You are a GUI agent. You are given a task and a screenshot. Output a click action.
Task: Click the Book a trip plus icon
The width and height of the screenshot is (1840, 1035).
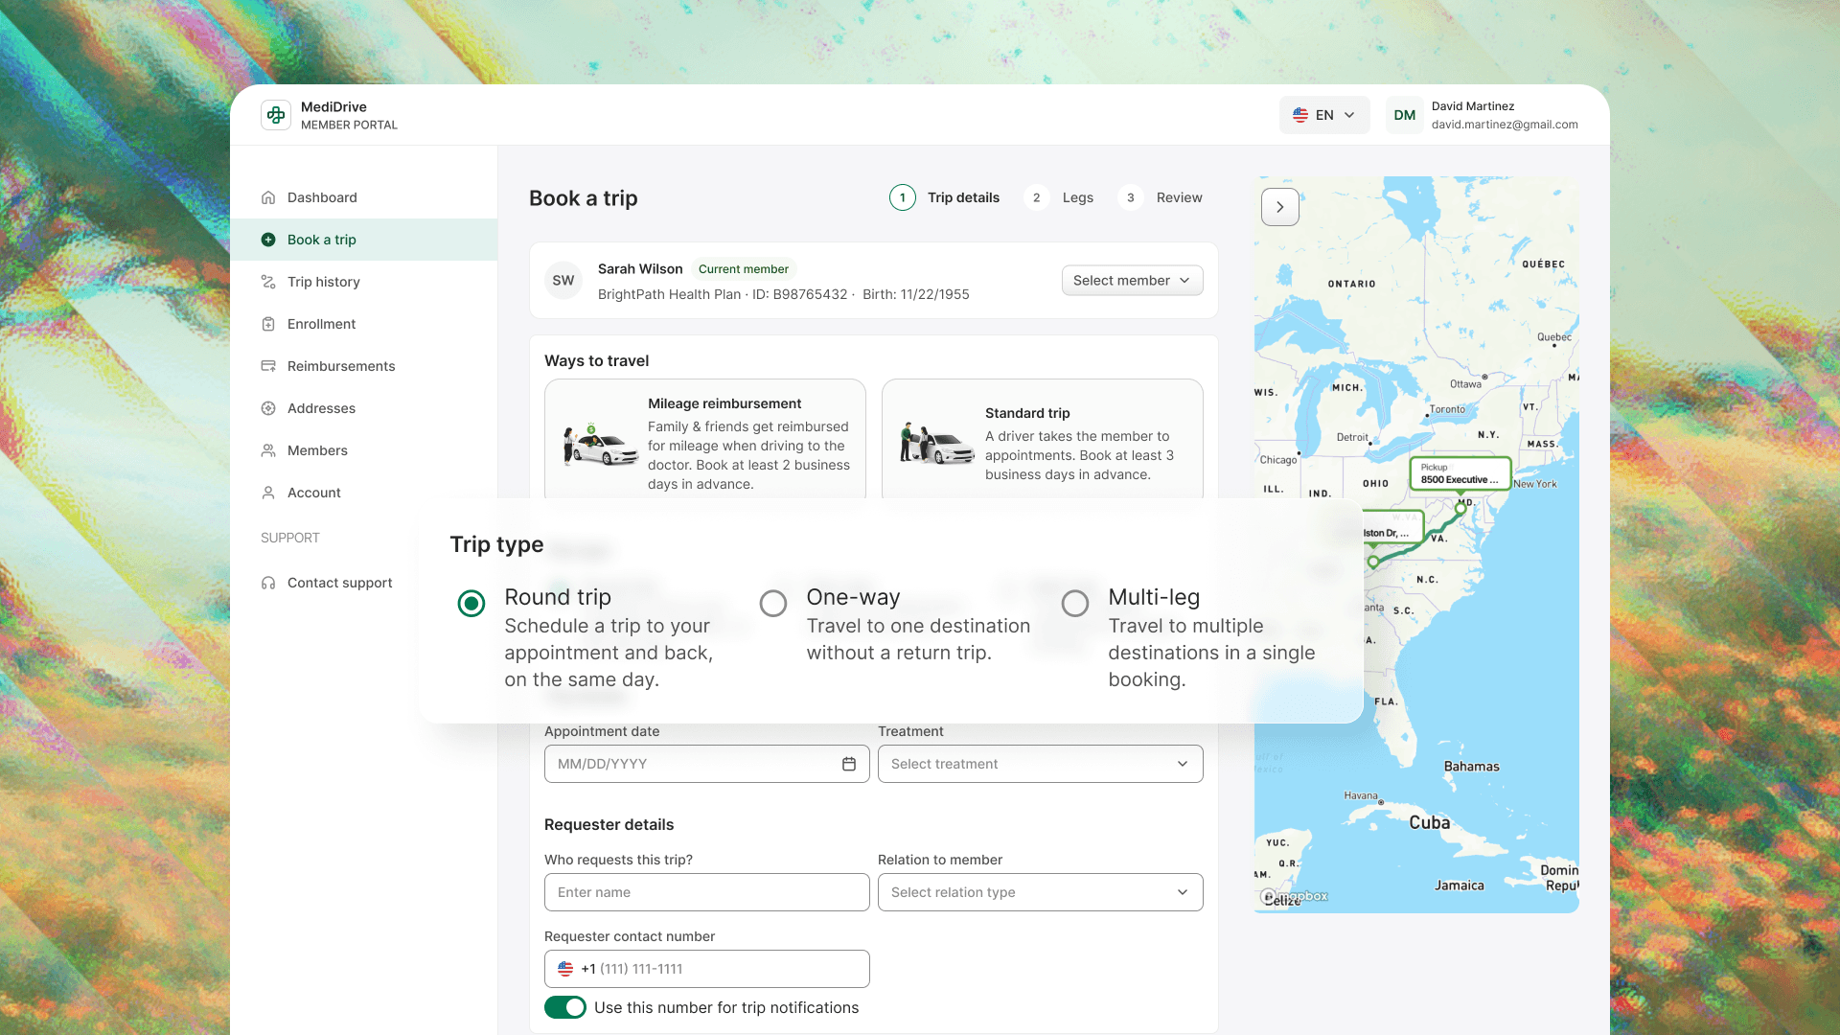click(268, 240)
